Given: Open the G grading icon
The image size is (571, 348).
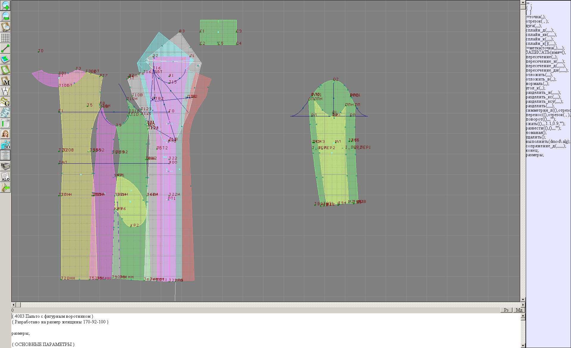Looking at the screenshot, I should 5,102.
